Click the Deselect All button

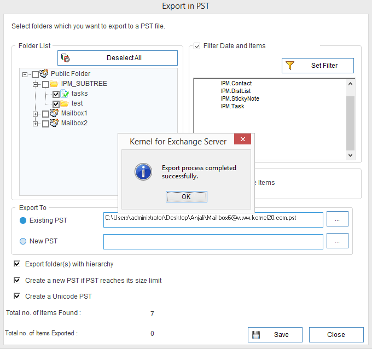[x=118, y=58]
